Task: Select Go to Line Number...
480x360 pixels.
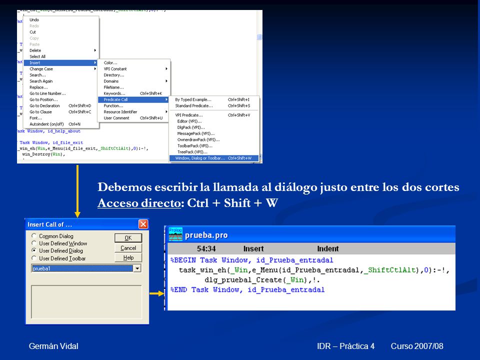Action: (x=61, y=93)
